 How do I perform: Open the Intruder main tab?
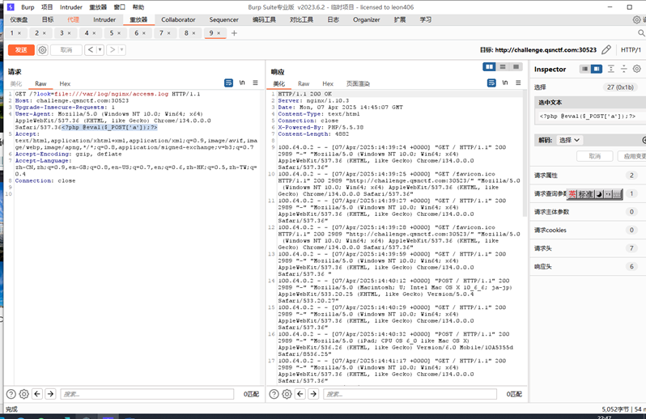(x=104, y=19)
